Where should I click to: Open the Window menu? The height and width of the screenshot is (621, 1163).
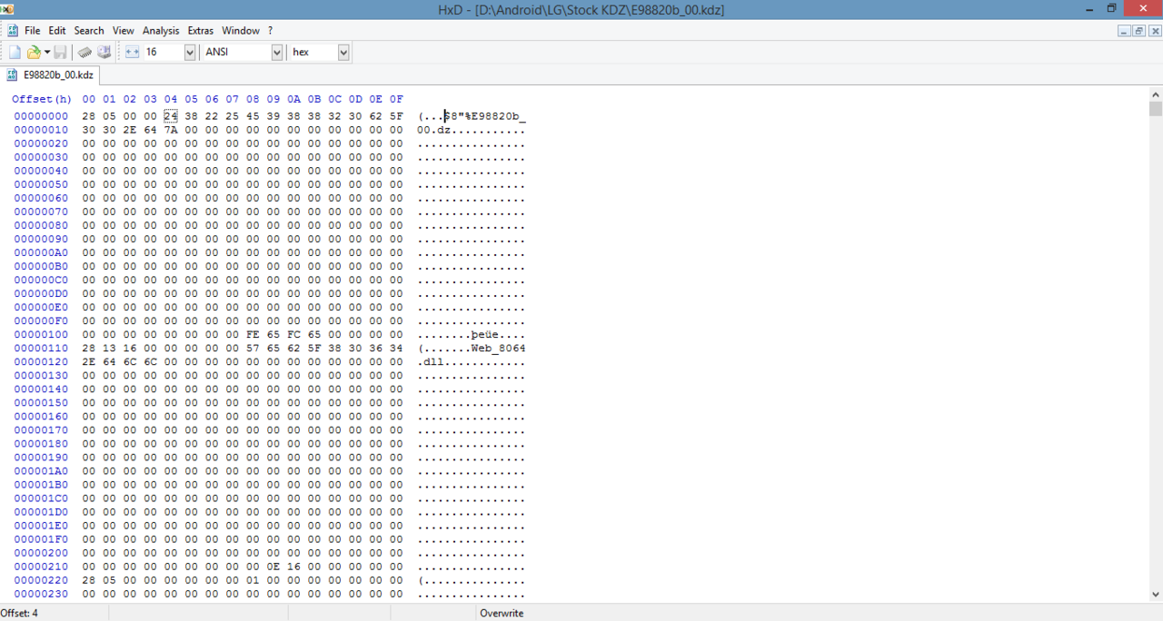tap(241, 31)
